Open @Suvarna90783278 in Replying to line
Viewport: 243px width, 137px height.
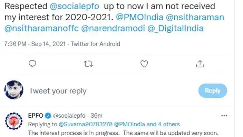(85, 124)
